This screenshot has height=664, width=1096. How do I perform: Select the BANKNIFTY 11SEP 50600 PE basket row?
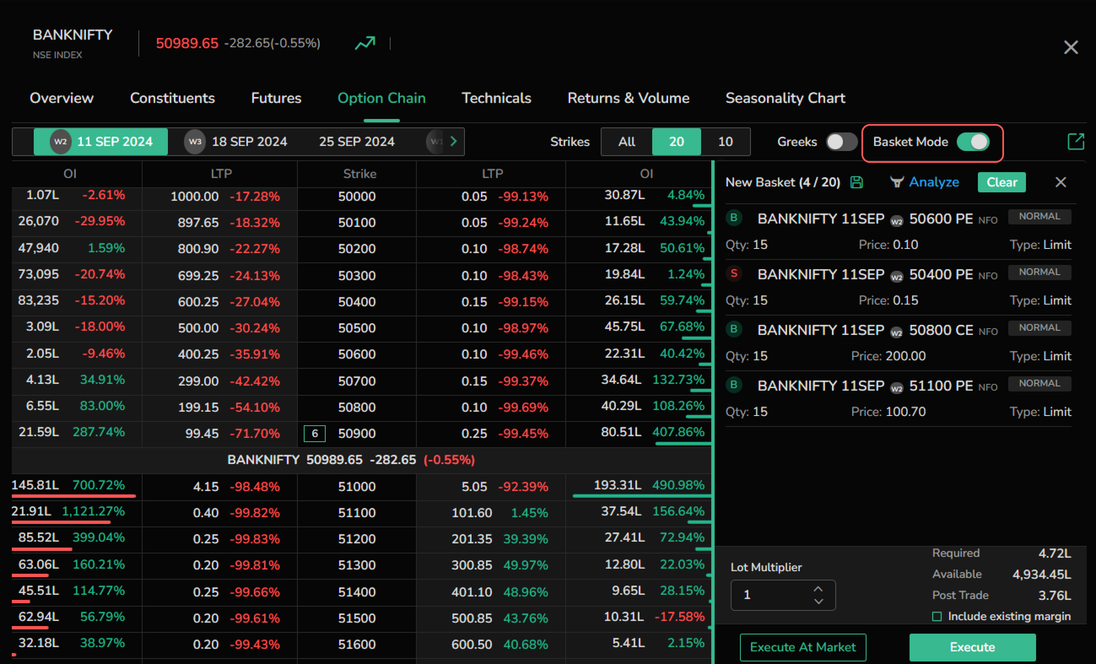pos(898,232)
